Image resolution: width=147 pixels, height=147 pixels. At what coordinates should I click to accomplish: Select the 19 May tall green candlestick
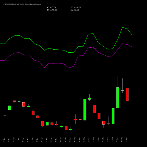[x=118, y=98]
